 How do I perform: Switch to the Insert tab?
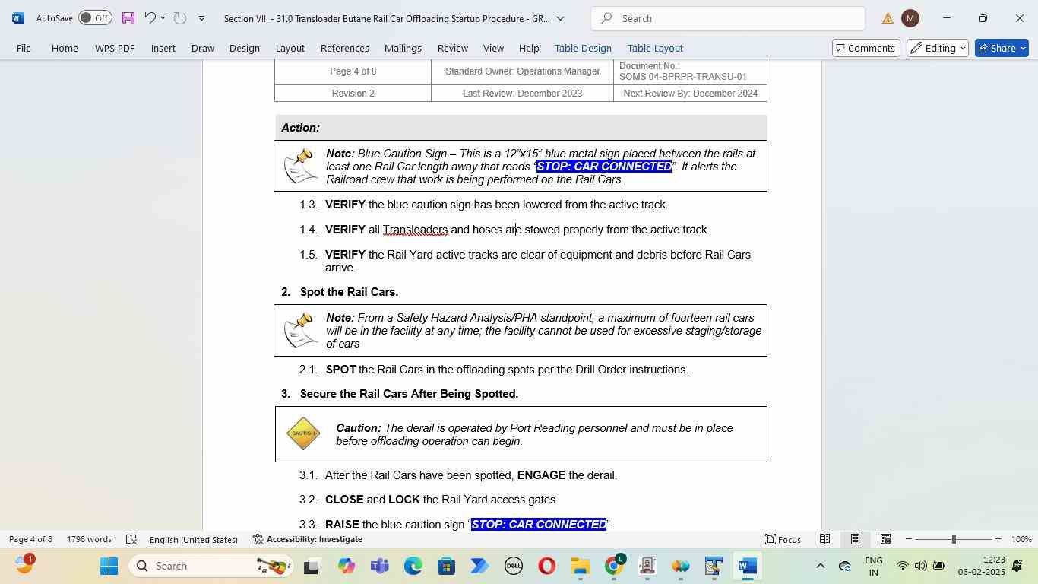163,48
